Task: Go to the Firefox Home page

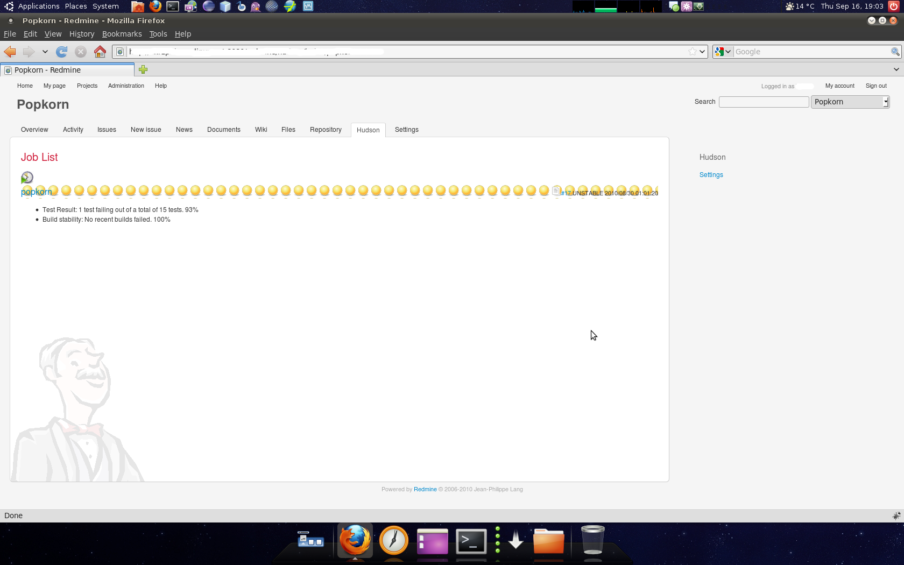Action: coord(100,52)
